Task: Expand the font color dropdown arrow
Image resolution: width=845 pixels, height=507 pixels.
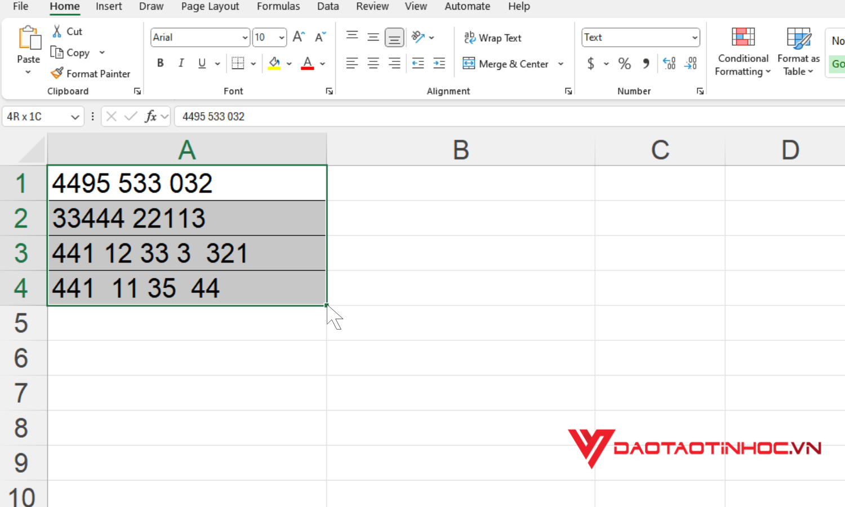Action: [x=322, y=64]
